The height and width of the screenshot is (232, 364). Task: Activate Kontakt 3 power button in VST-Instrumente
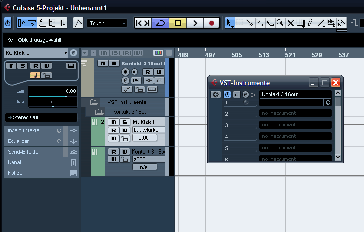coord(227,94)
